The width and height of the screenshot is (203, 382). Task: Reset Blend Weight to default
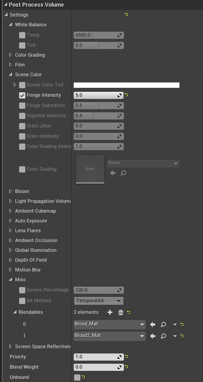coord(127,367)
